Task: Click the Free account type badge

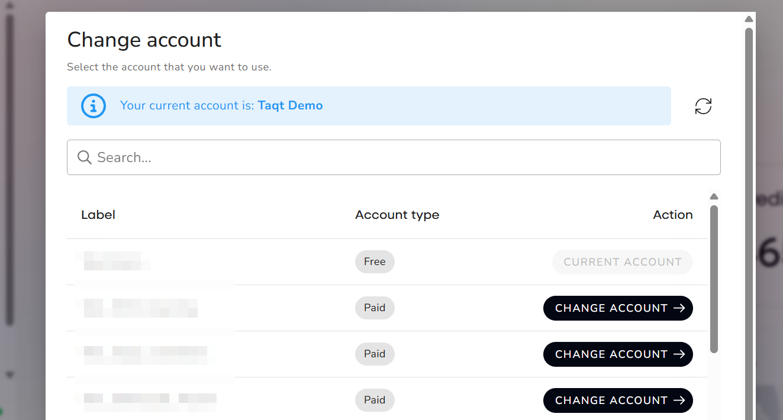Action: point(375,261)
